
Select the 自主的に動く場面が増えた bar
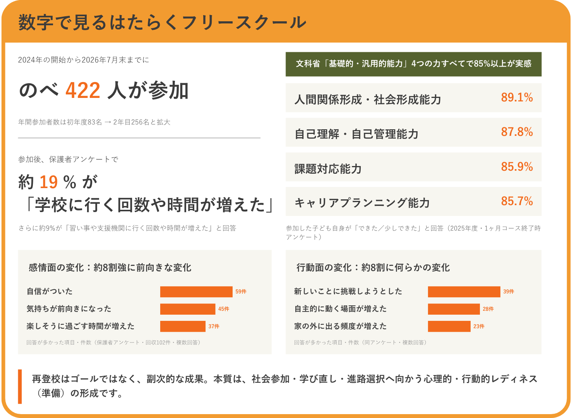click(x=454, y=309)
